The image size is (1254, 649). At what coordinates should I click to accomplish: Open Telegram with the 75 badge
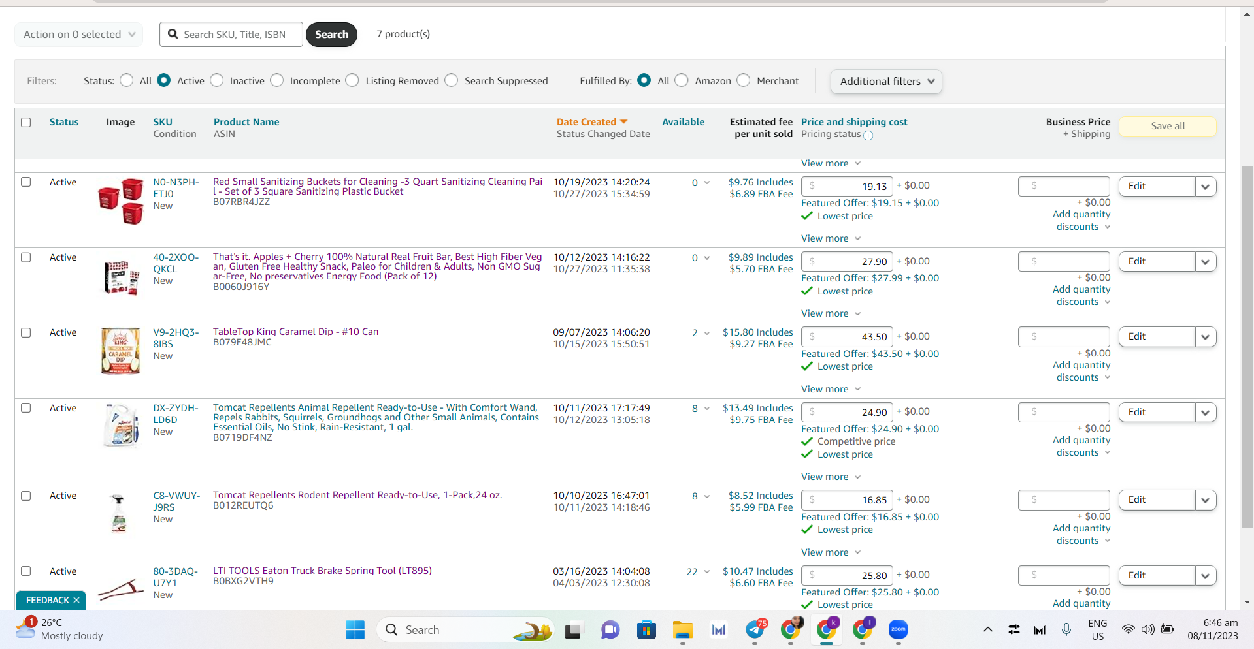pos(755,629)
